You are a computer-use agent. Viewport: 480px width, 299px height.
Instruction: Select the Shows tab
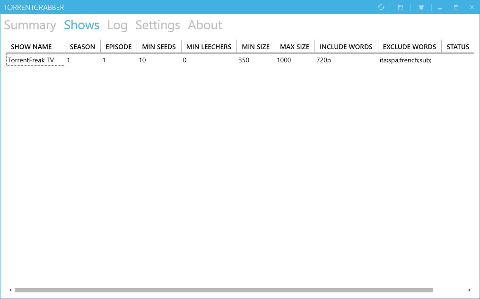pos(81,25)
